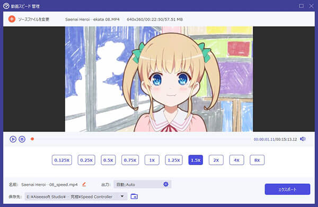Set playback speed to 8x
318x207 pixels.
pos(257,160)
